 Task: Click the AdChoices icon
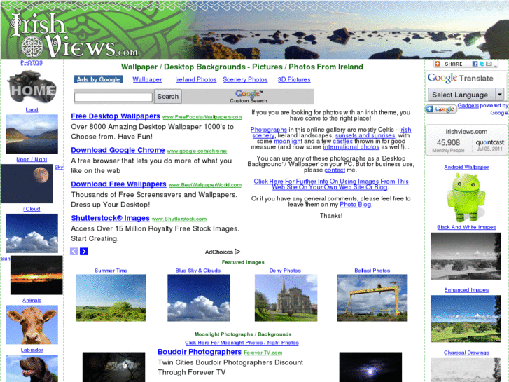(x=237, y=252)
